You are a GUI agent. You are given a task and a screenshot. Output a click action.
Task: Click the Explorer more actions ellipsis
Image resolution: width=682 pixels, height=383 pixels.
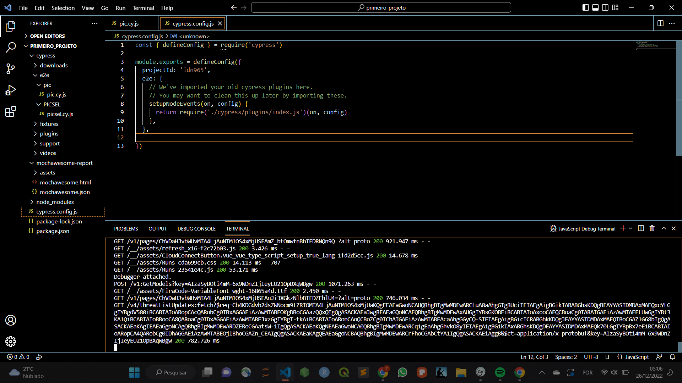click(94, 23)
